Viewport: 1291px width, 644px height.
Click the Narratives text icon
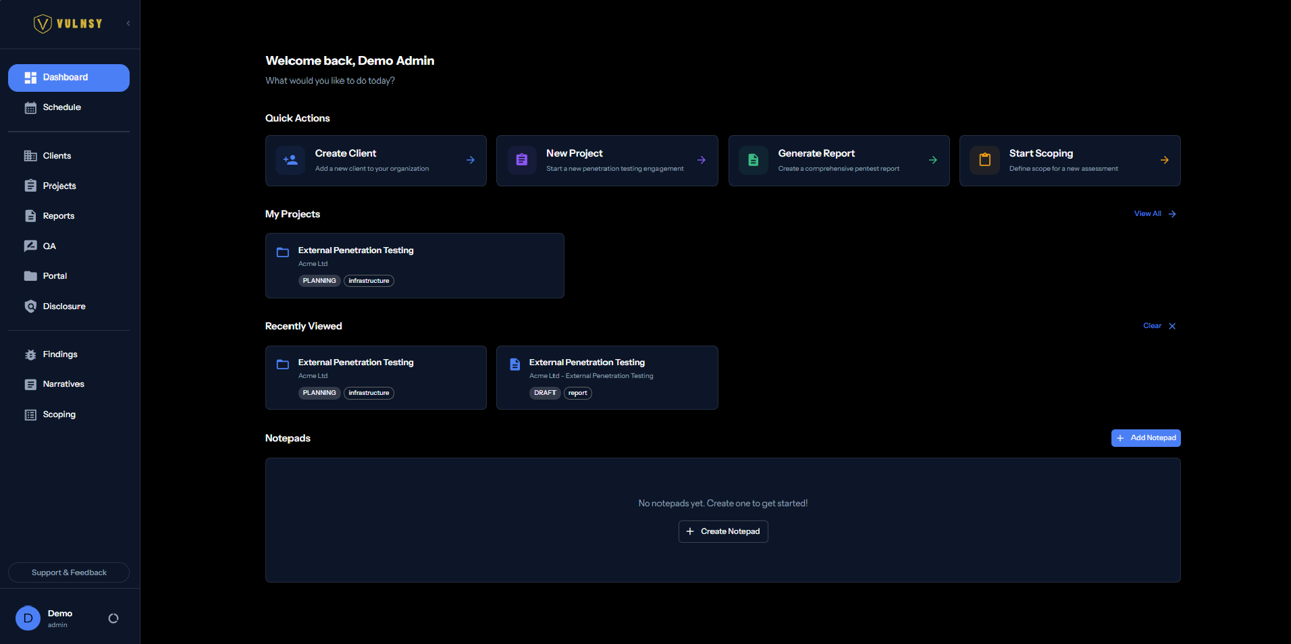30,385
